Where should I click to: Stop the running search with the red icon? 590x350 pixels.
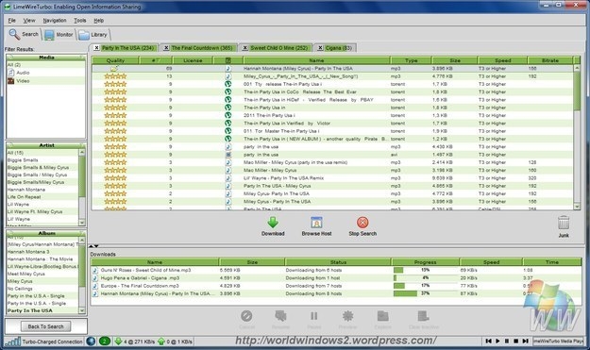[x=362, y=223]
